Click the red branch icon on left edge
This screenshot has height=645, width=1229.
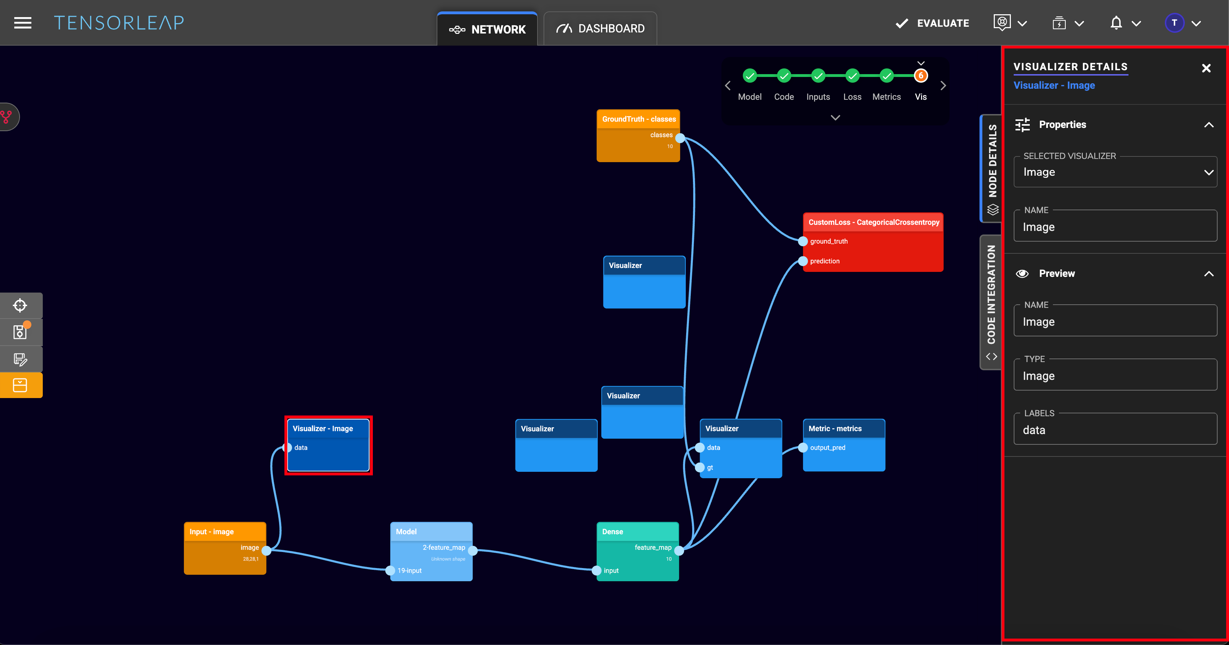tap(7, 117)
